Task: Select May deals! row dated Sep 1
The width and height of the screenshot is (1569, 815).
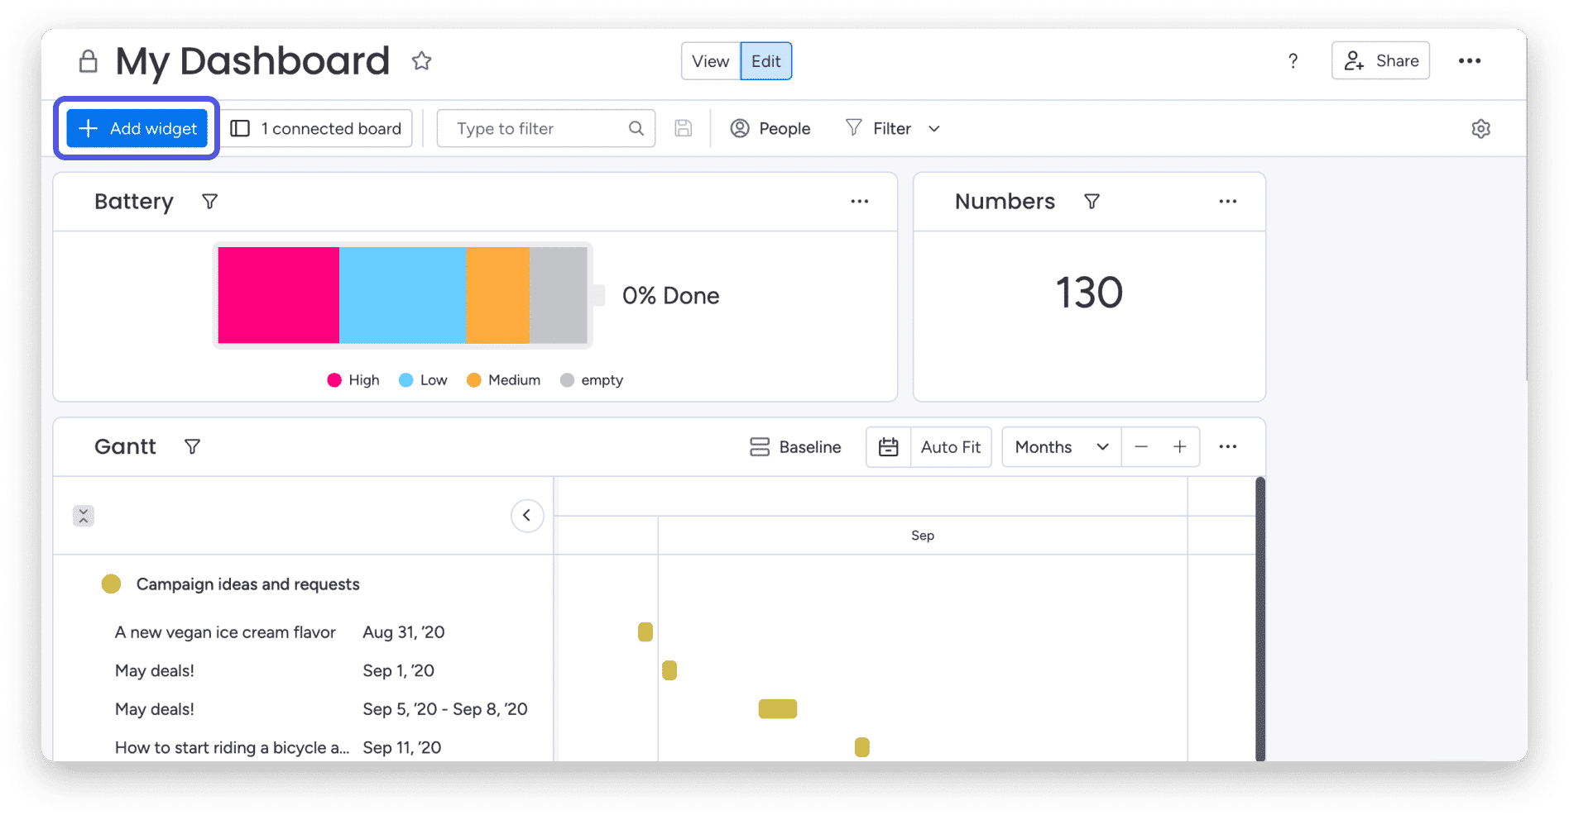Action: point(155,671)
